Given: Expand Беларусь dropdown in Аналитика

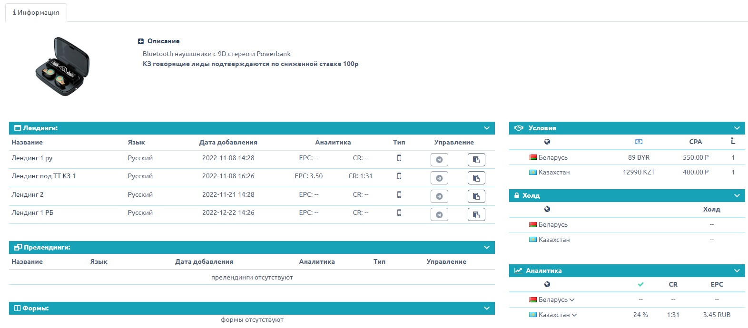Looking at the screenshot, I should (572, 300).
